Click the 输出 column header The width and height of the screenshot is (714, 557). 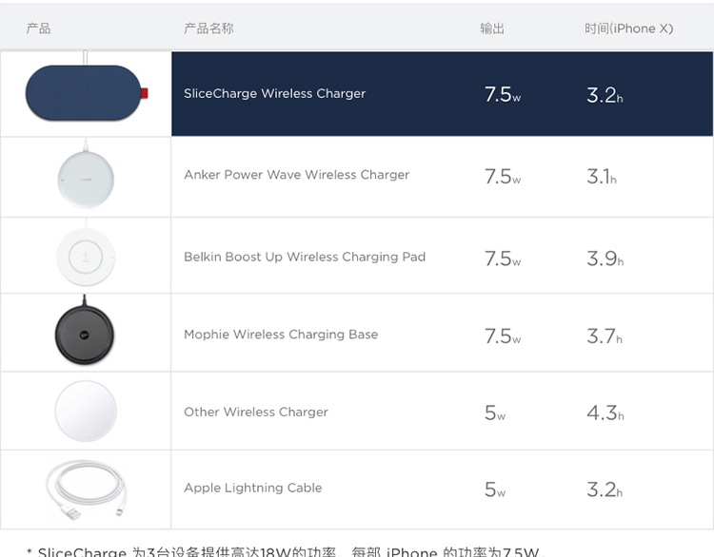click(x=492, y=29)
